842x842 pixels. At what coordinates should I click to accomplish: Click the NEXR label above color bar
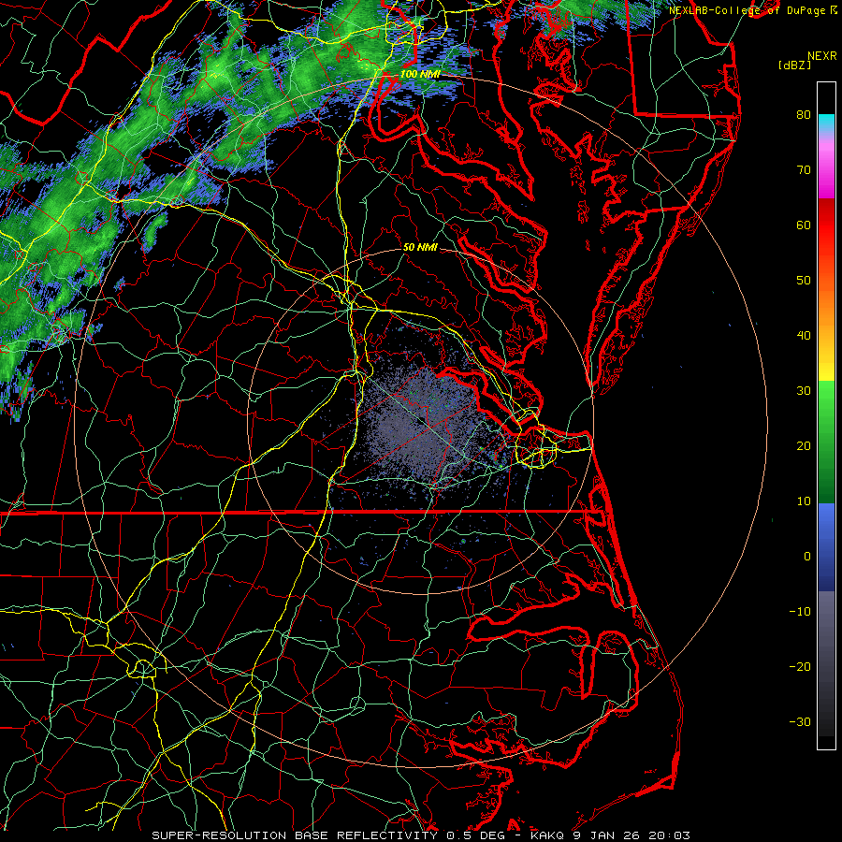coord(821,56)
